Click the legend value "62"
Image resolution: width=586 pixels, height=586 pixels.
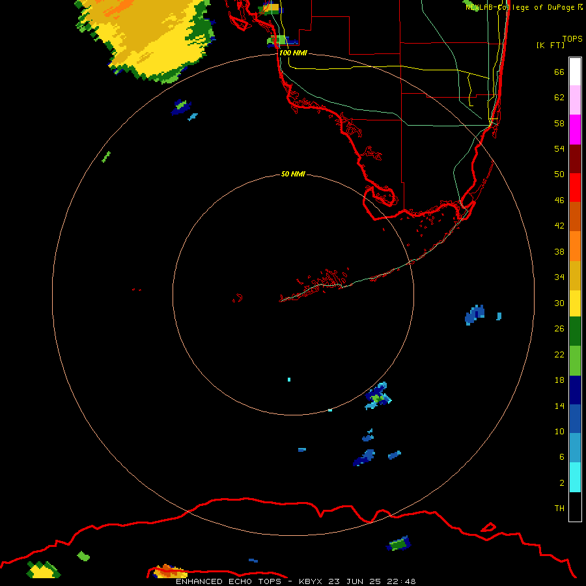point(559,97)
